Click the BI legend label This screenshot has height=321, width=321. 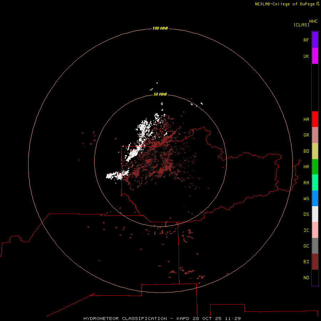306,262
